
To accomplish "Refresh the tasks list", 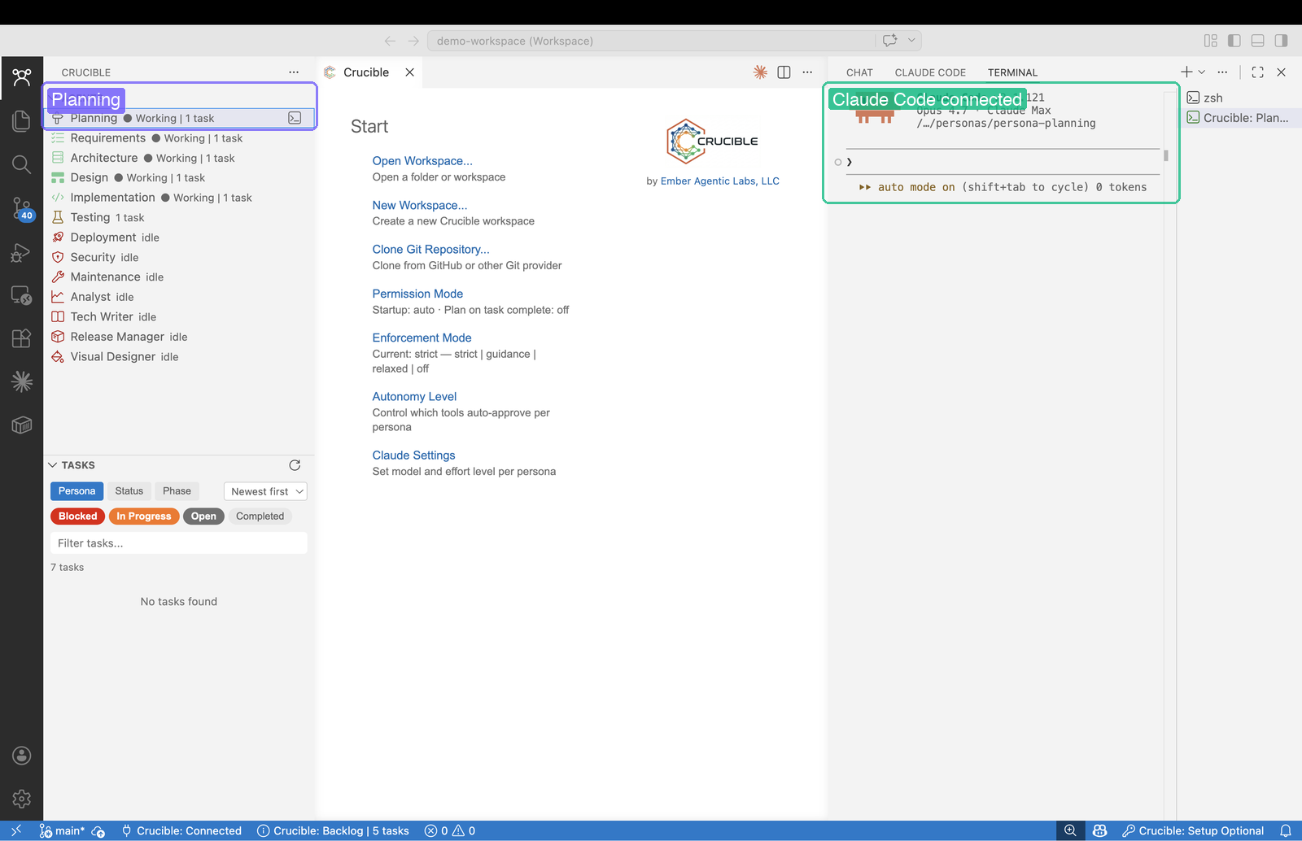I will pyautogui.click(x=295, y=464).
